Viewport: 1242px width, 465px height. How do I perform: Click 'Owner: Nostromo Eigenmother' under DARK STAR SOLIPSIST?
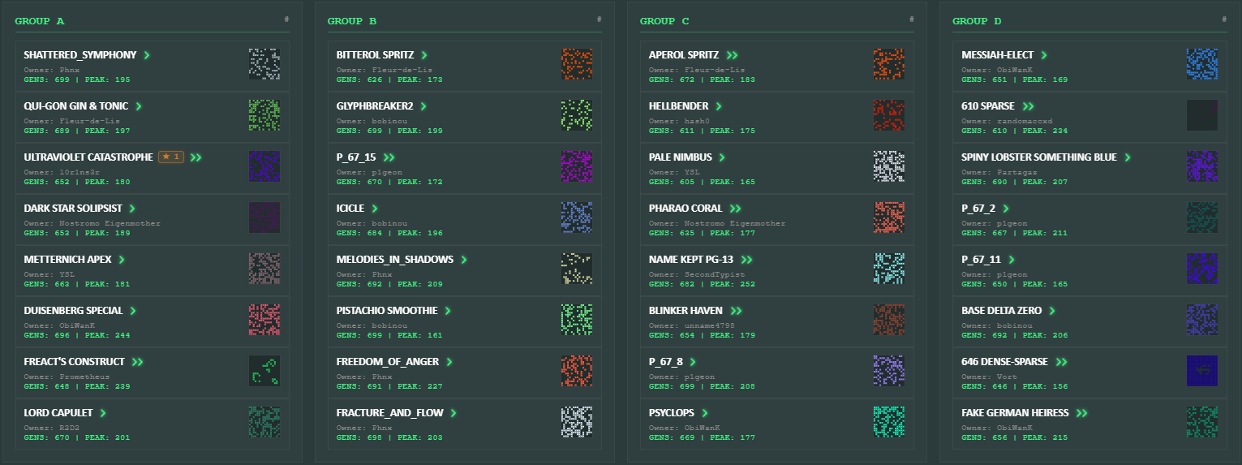tap(92, 223)
